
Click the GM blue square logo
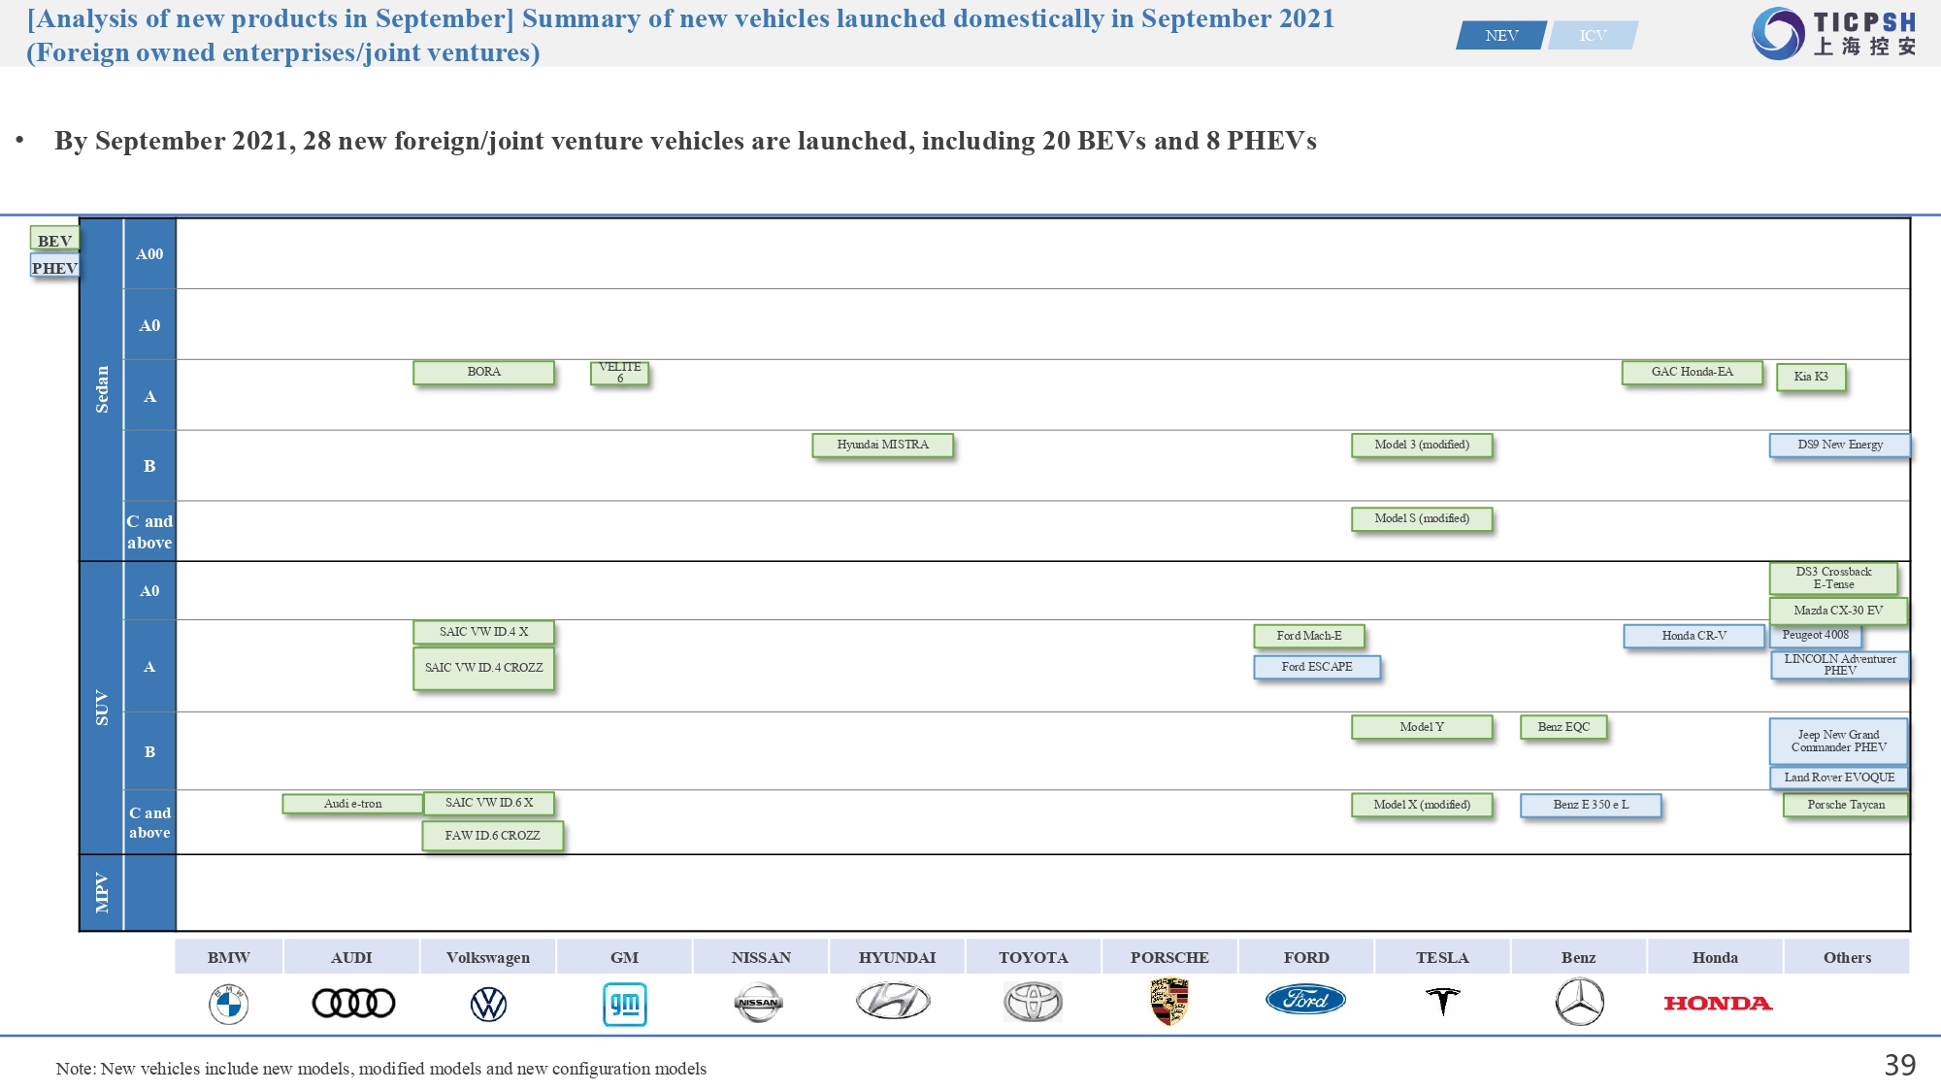click(x=625, y=1004)
